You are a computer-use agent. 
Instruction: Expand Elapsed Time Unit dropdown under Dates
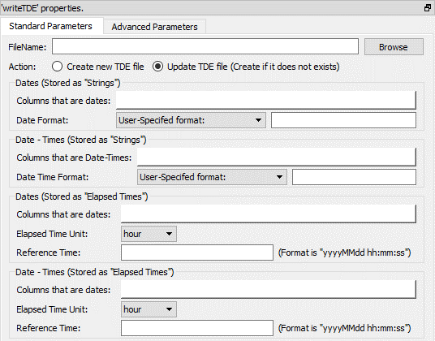point(149,234)
